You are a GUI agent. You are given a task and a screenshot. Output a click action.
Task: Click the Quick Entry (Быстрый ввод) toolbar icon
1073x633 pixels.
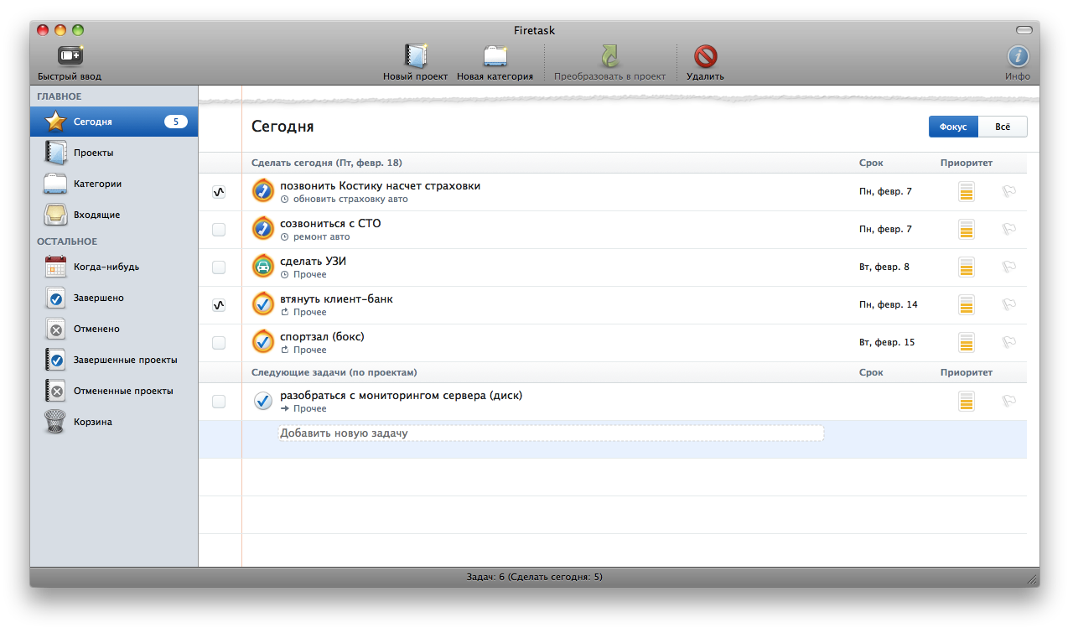pos(70,56)
